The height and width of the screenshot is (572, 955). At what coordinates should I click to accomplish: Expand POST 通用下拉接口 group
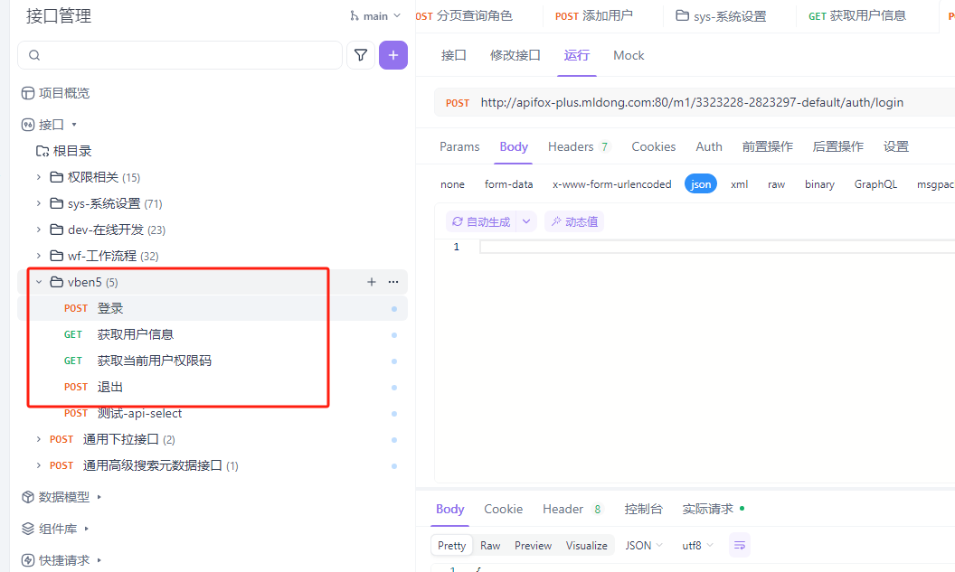39,439
